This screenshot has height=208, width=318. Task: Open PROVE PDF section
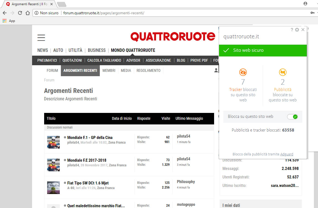pos(199,60)
